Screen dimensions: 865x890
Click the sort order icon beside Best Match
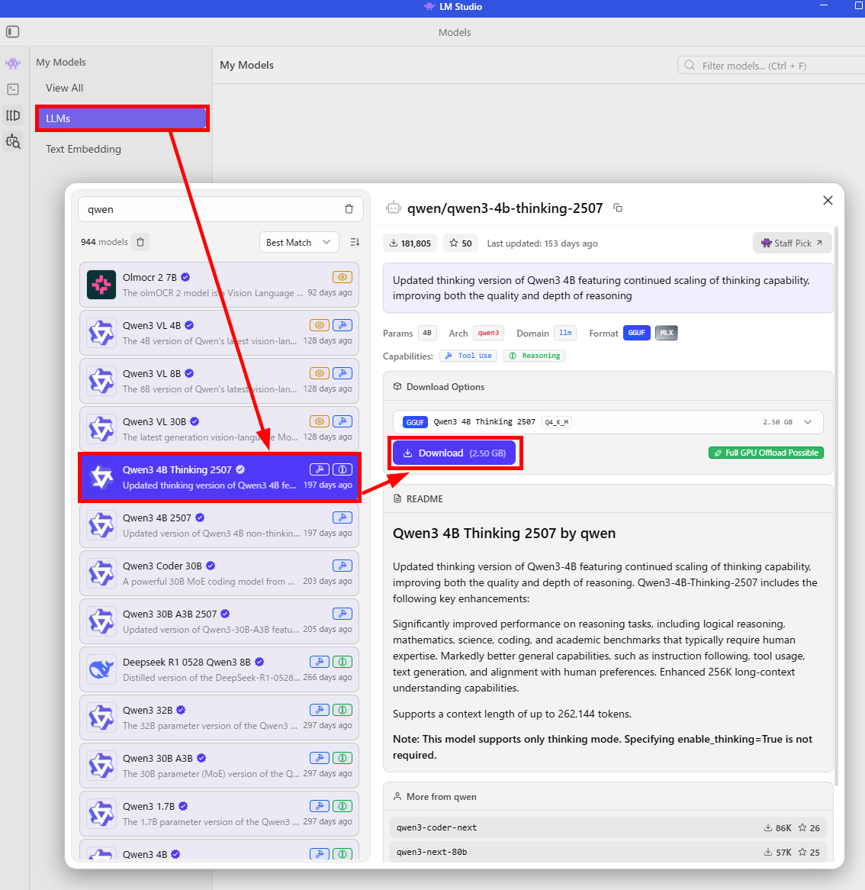pyautogui.click(x=355, y=242)
